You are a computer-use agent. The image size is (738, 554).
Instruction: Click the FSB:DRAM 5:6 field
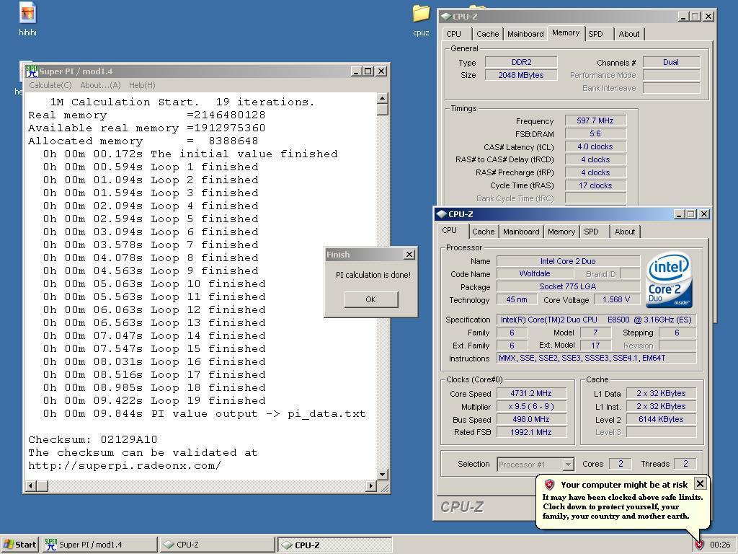(595, 133)
